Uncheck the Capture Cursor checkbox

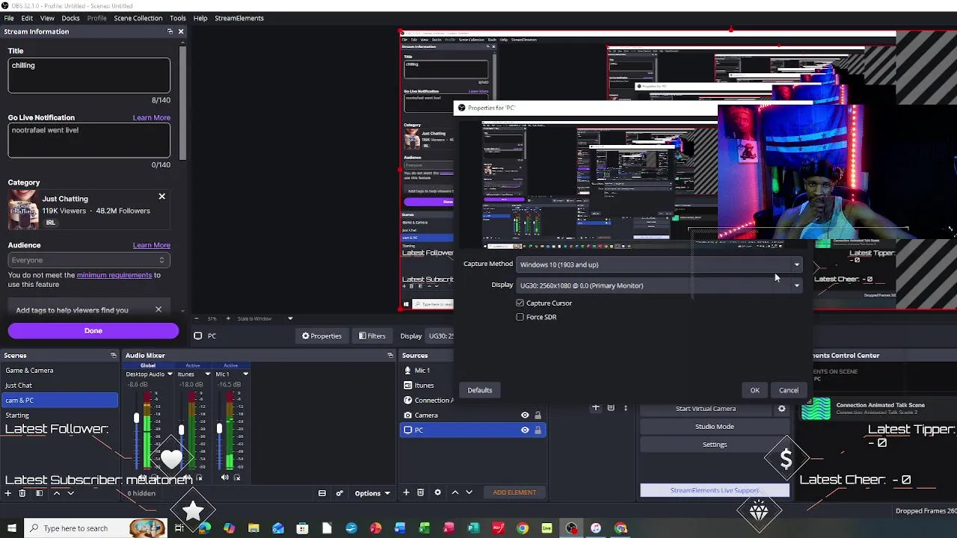(520, 303)
